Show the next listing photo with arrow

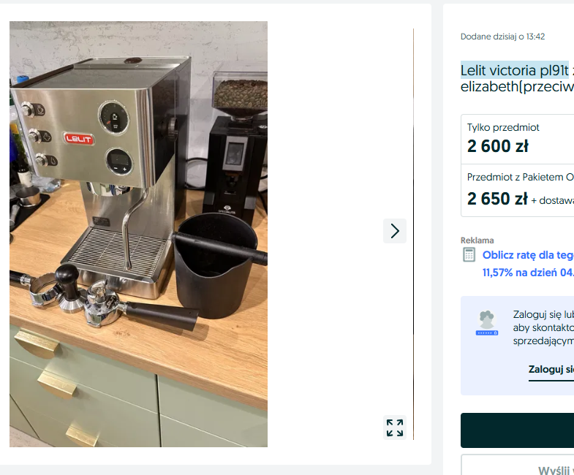(395, 231)
